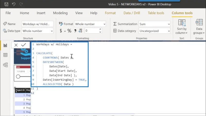Open the Summarization Sum dropdown
The height and width of the screenshot is (116, 206).
154,24
